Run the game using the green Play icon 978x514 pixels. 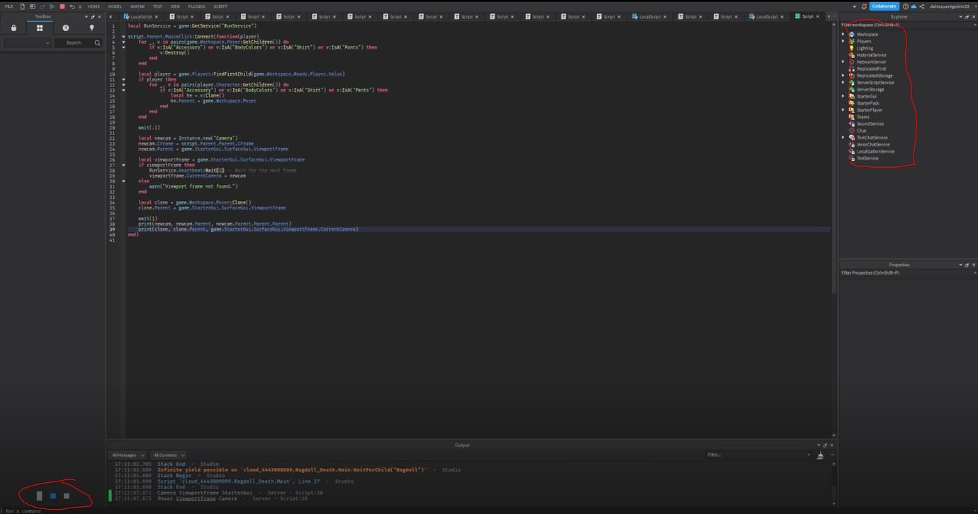pos(52,6)
